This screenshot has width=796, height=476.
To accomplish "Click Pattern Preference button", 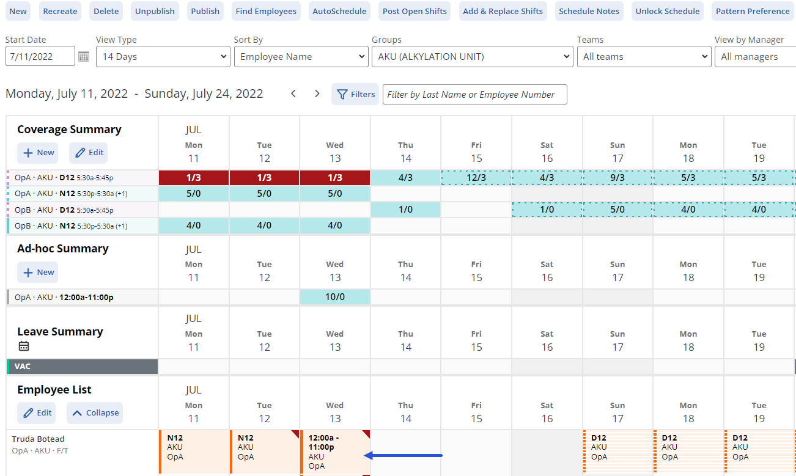I will pos(753,11).
